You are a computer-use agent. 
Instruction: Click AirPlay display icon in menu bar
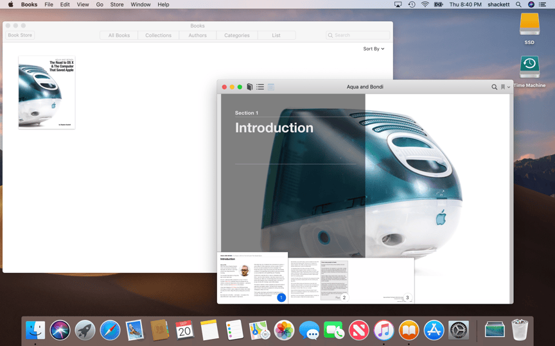tap(398, 4)
